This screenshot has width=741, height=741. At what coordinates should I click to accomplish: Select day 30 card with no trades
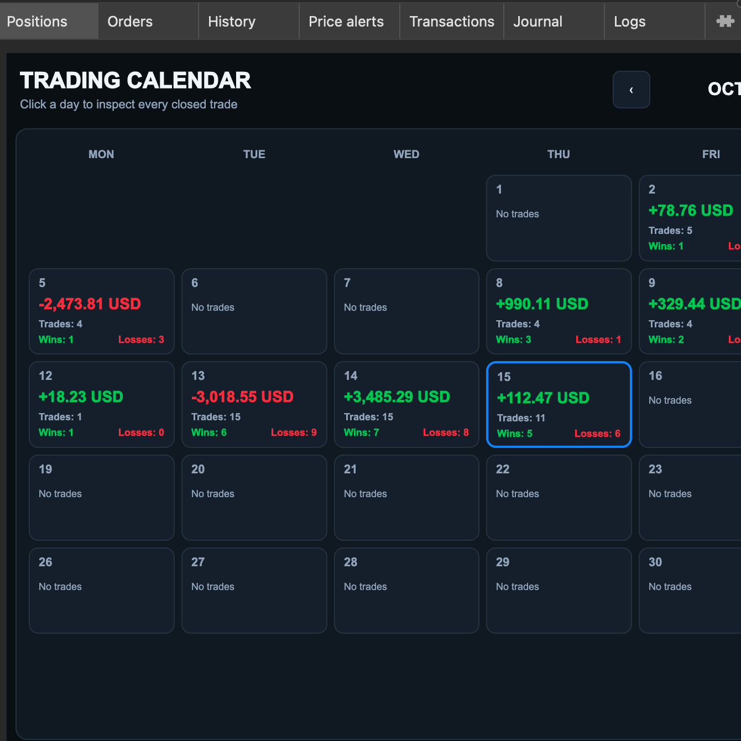point(690,591)
